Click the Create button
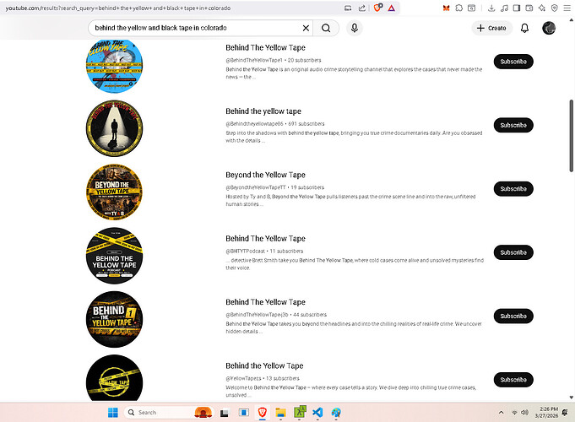Viewport: 575px width, 422px height. [x=491, y=28]
